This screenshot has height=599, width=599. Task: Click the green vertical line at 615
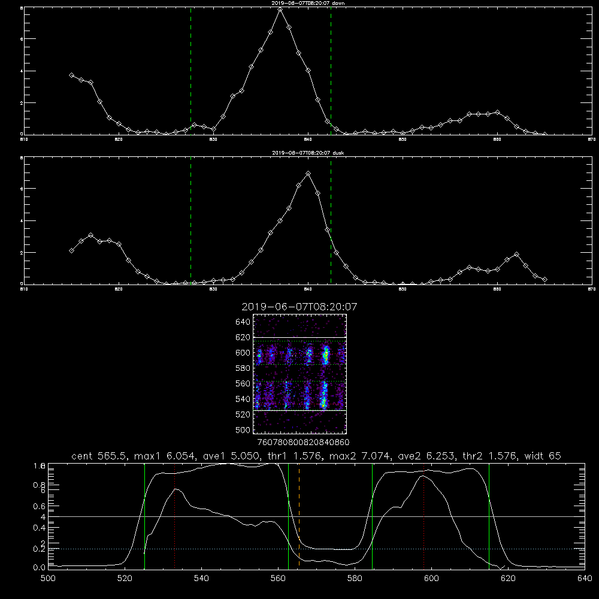(x=489, y=516)
